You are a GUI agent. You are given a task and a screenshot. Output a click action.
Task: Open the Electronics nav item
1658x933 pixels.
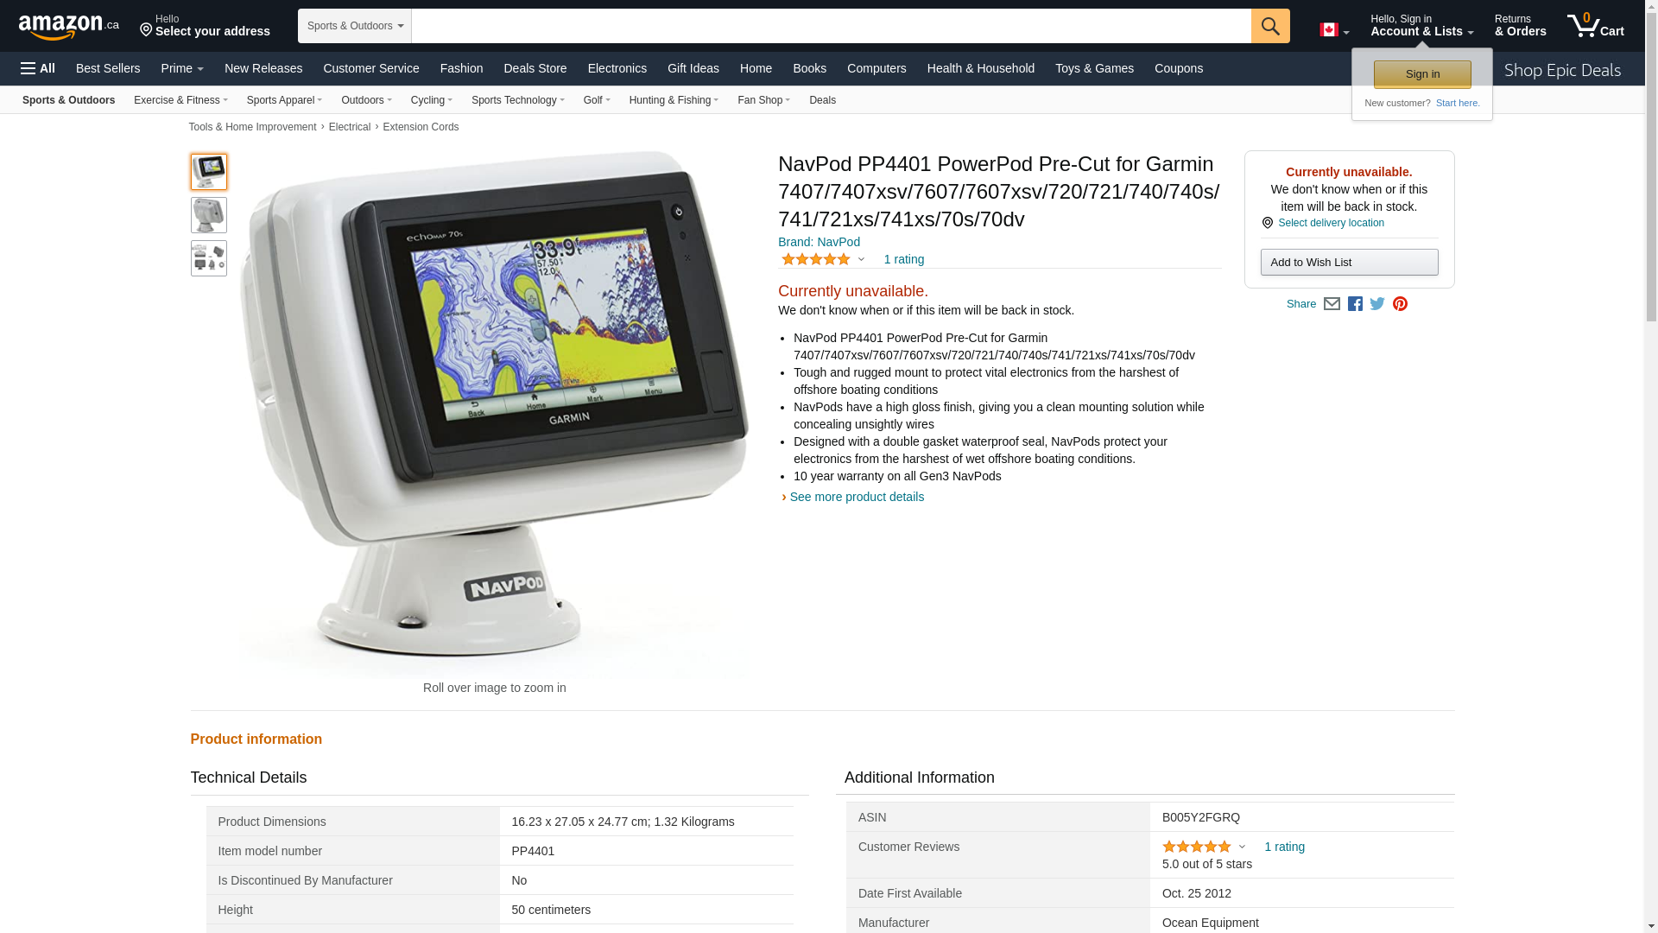(x=617, y=68)
